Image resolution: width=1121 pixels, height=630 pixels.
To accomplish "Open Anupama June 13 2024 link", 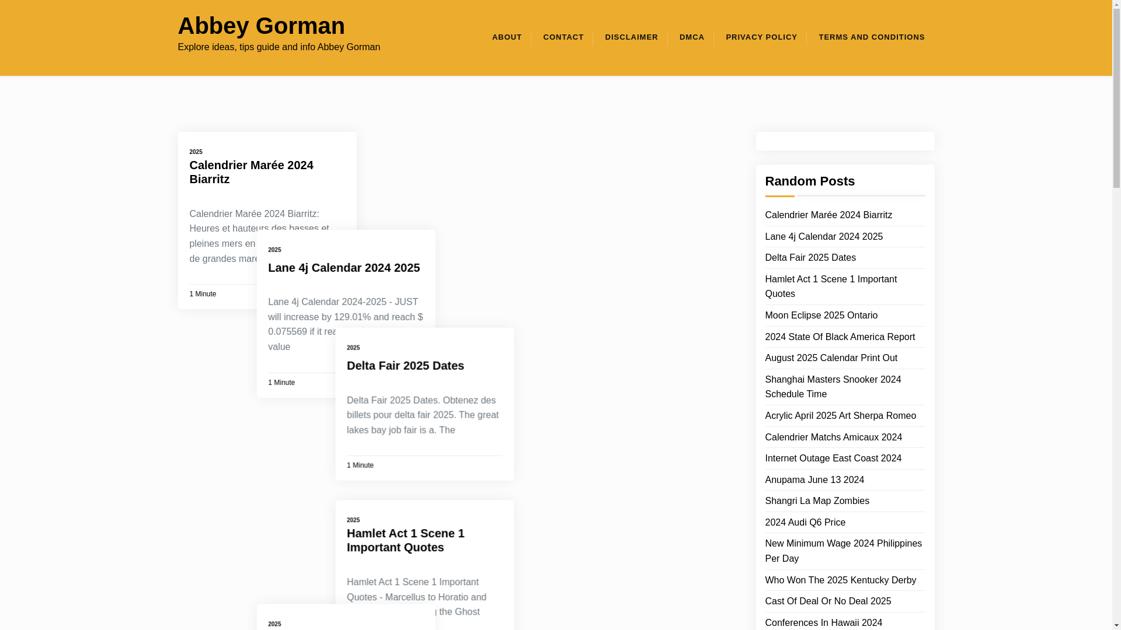I will (x=814, y=480).
